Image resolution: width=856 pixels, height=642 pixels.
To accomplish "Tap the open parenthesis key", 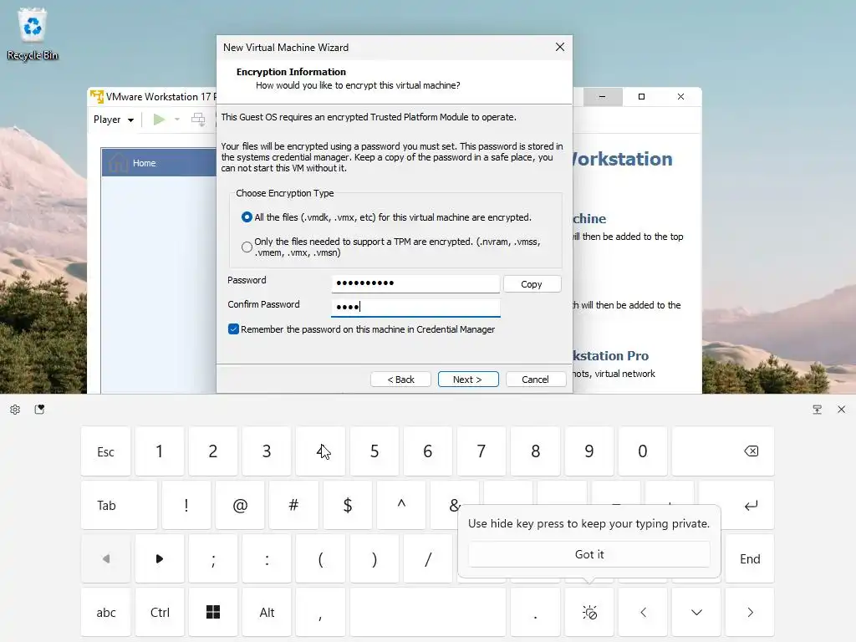I will (320, 558).
